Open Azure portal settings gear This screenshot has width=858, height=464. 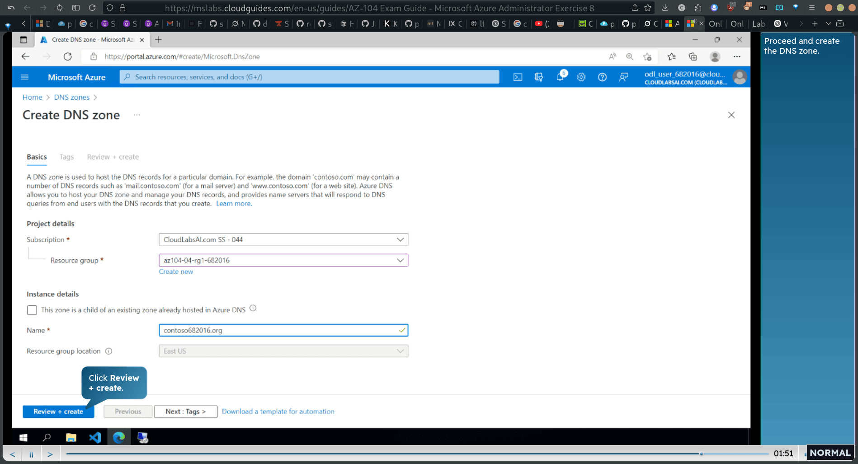pyautogui.click(x=581, y=77)
